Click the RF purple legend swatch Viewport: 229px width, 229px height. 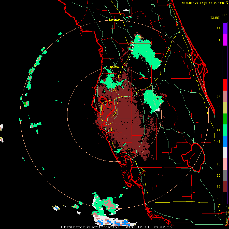225,28
